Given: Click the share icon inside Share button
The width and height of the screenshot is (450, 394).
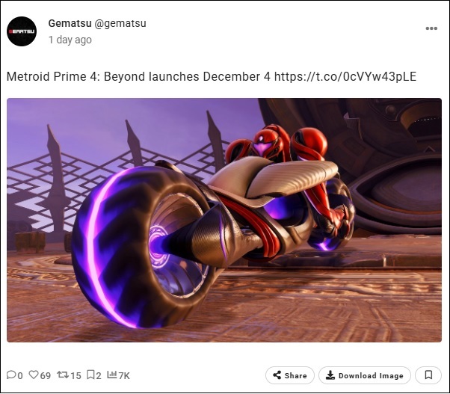Looking at the screenshot, I should [277, 375].
